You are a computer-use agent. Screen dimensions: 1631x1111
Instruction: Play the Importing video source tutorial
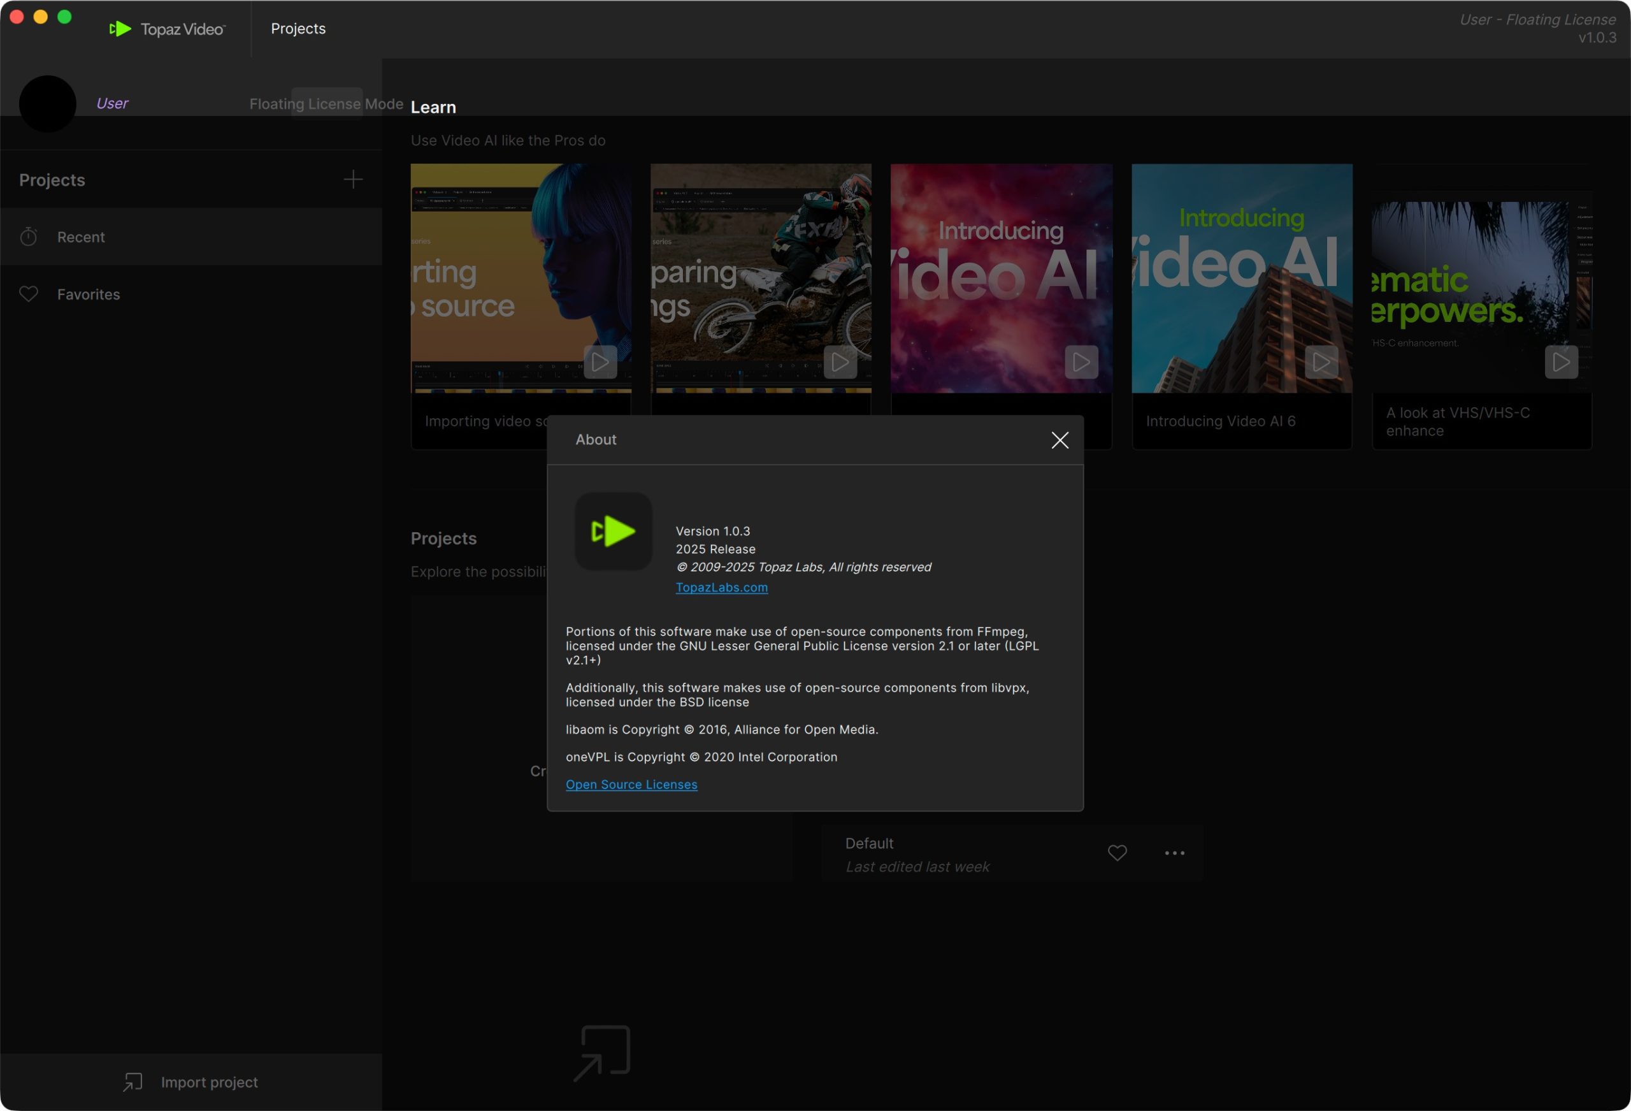point(600,363)
